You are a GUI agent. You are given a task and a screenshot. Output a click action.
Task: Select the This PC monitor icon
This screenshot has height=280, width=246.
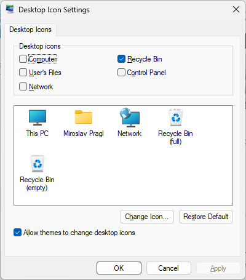[38, 118]
